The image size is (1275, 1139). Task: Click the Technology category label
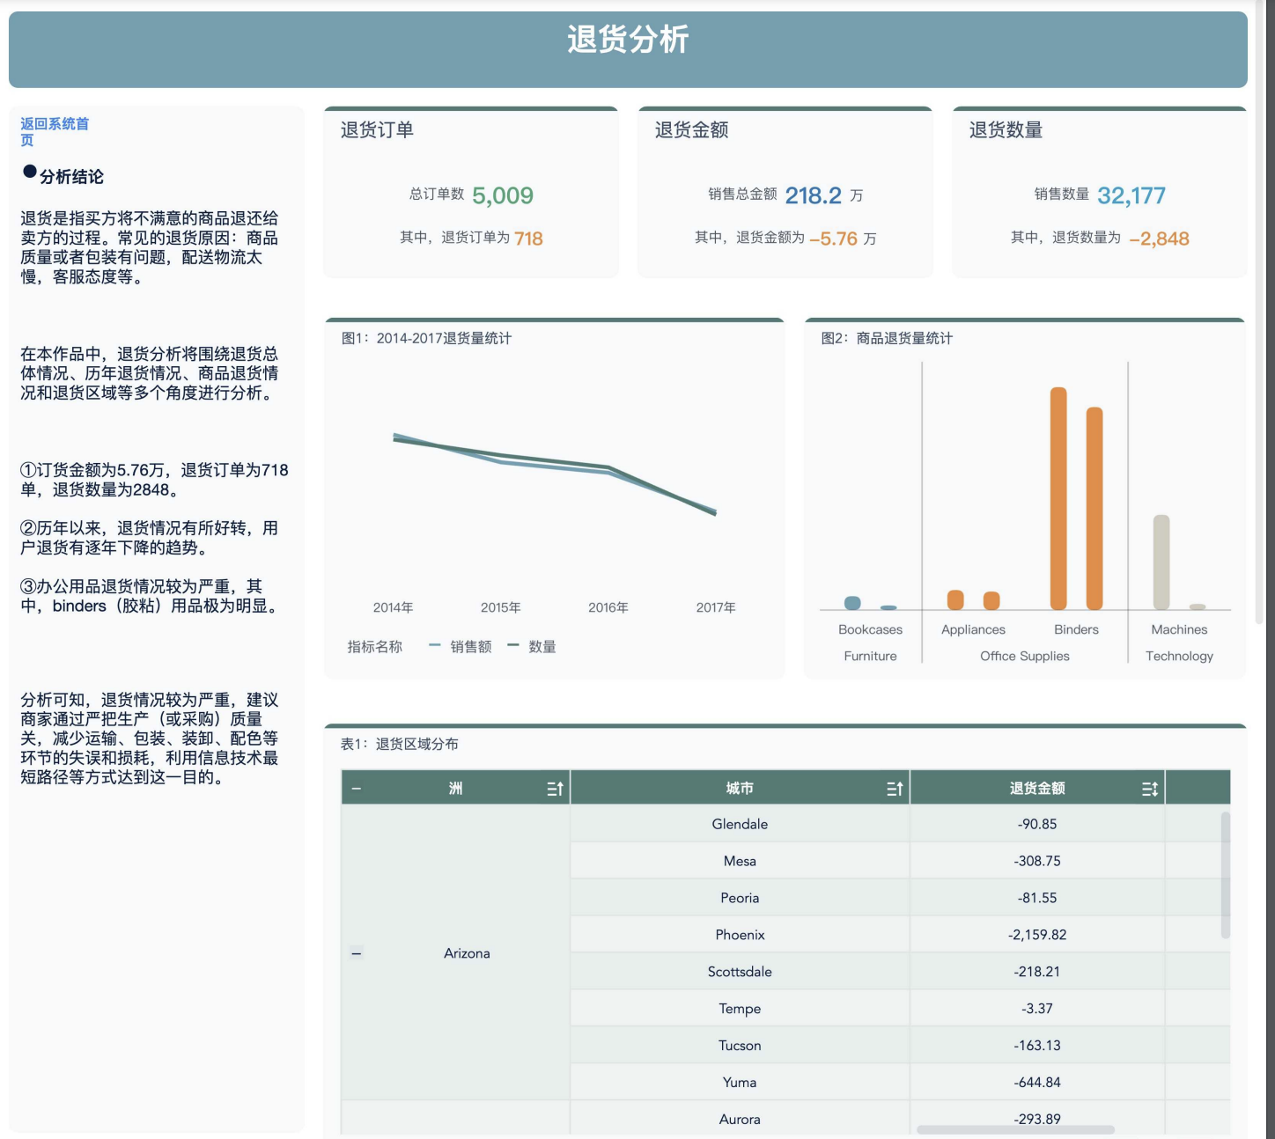pyautogui.click(x=1179, y=656)
